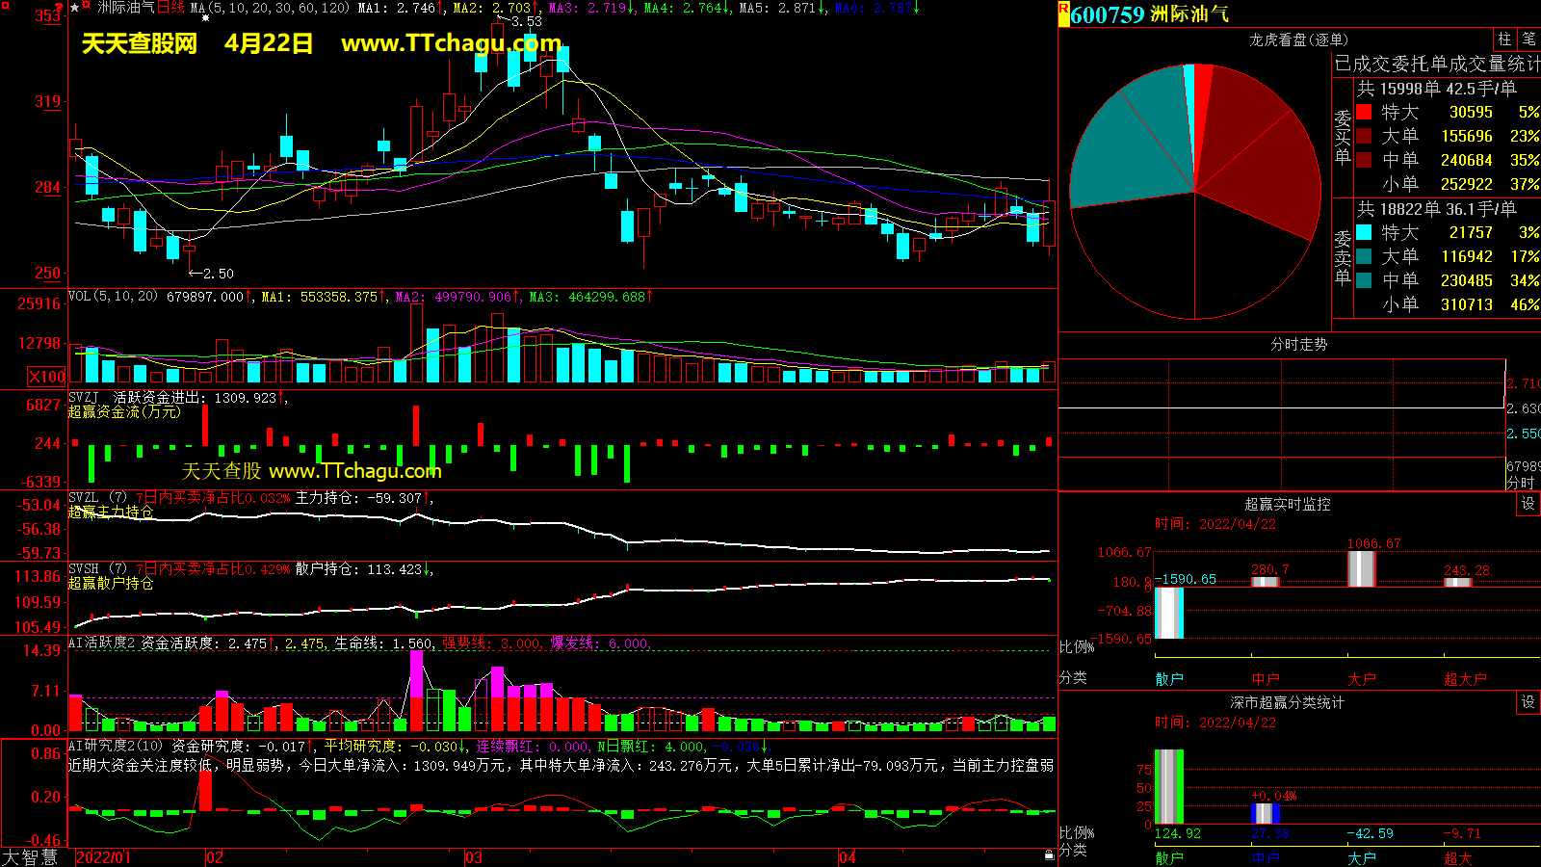Image resolution: width=1541 pixels, height=867 pixels.
Task: Click the star favorite icon beside stock name
Action: 75,8
